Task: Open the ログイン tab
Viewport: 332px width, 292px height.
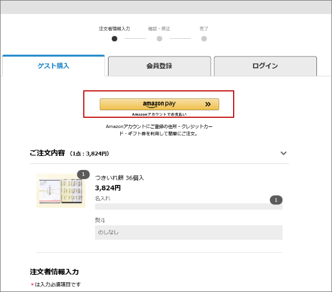Action: coord(265,66)
